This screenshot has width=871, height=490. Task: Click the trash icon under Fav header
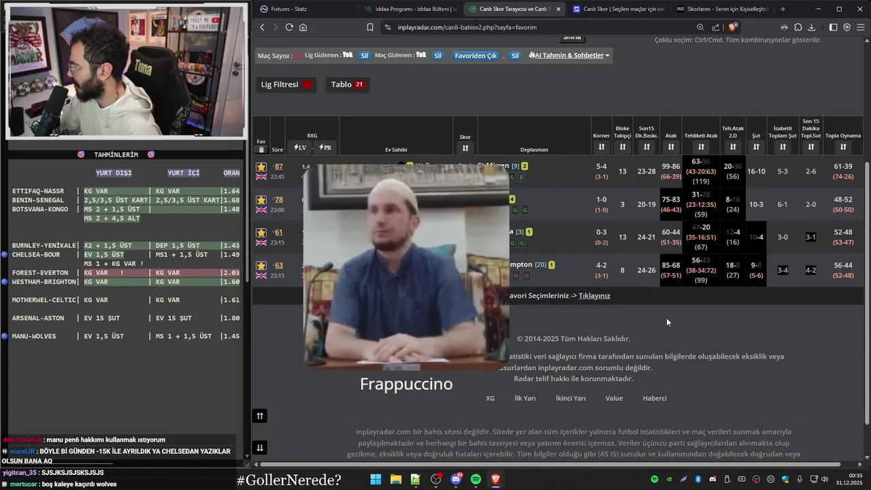(261, 149)
